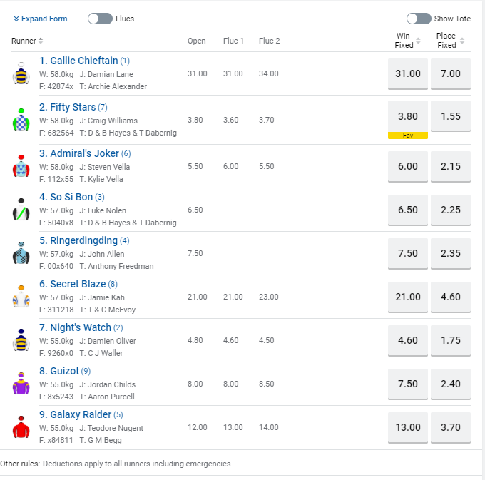Click Gallic Chieftain's jockey silks icon

coord(21,73)
